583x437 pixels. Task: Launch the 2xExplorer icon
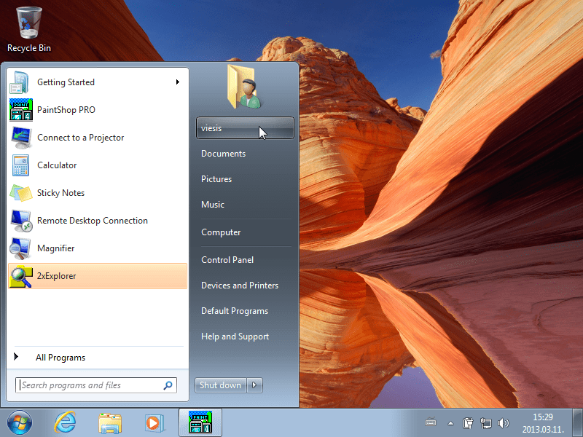click(x=21, y=276)
